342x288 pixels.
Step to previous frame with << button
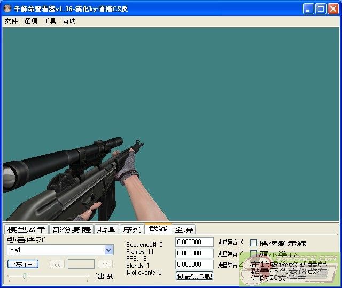click(x=57, y=264)
